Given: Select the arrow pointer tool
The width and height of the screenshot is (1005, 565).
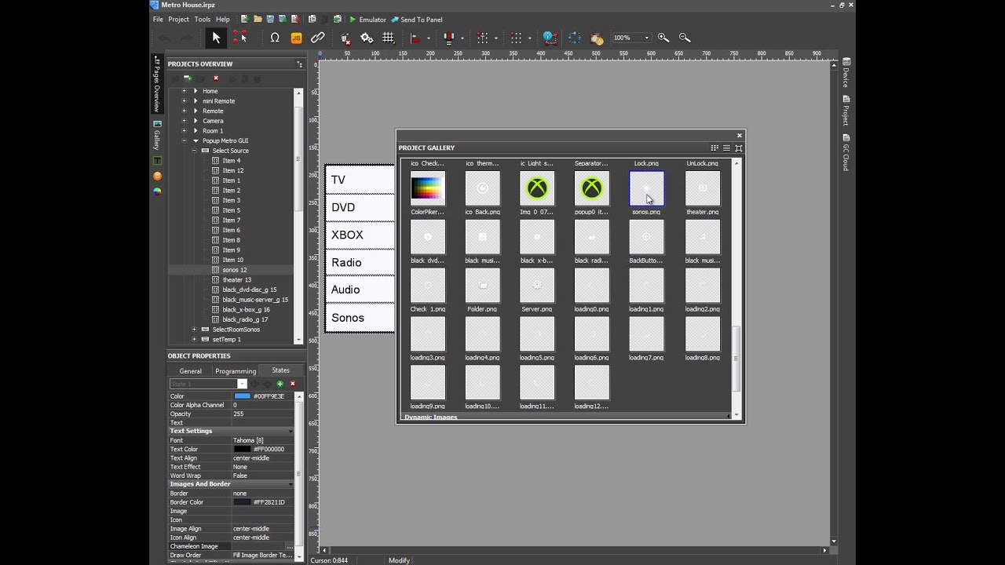Looking at the screenshot, I should [217, 38].
